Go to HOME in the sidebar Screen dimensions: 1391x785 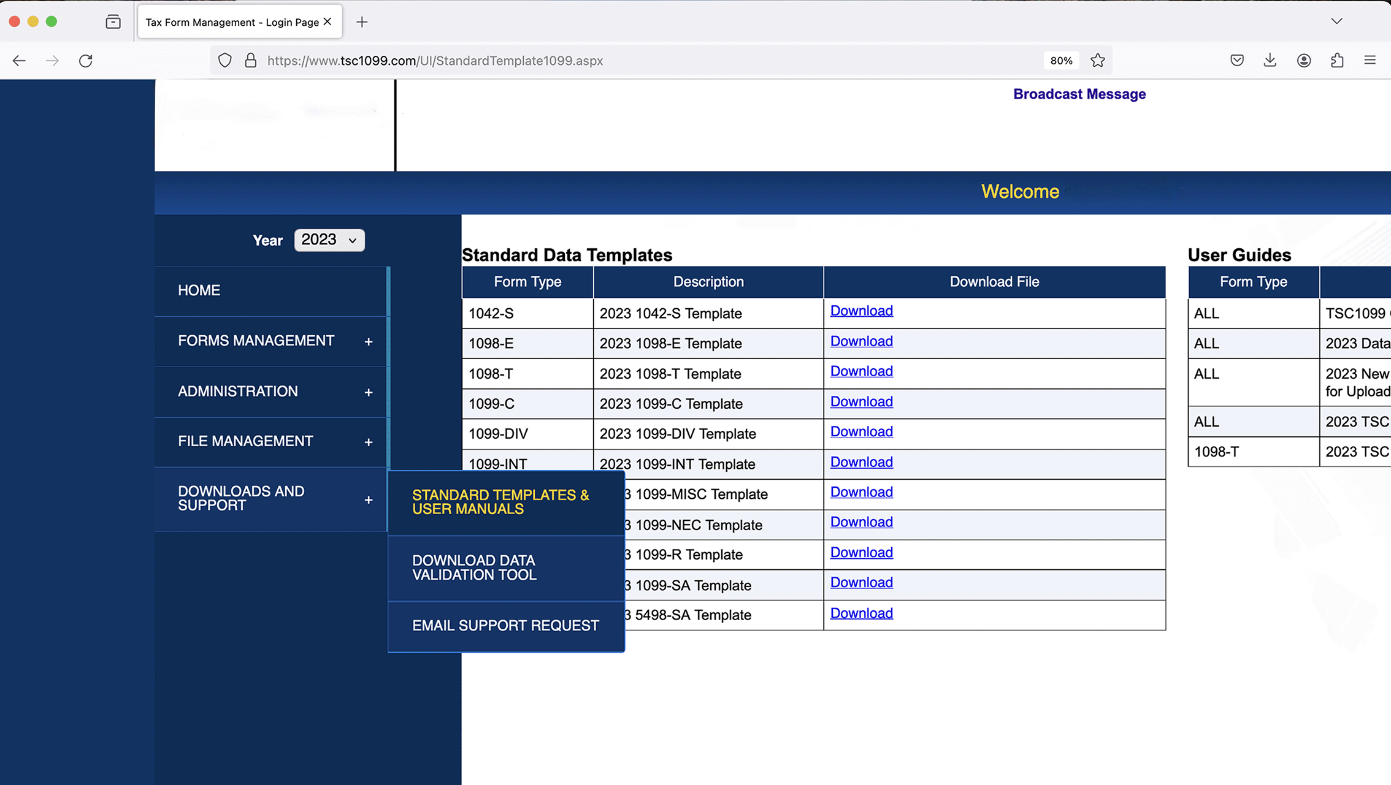click(x=271, y=290)
